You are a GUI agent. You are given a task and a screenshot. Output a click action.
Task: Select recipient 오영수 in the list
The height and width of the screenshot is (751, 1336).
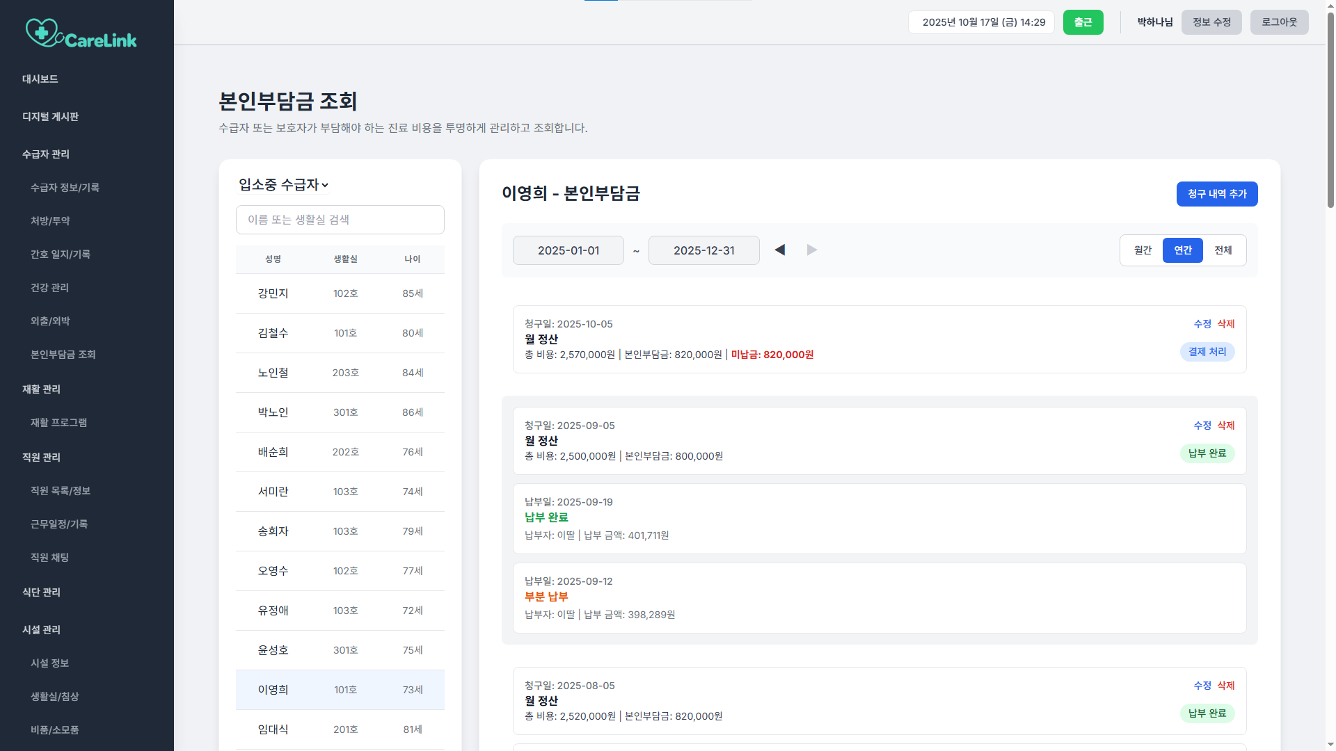340,571
